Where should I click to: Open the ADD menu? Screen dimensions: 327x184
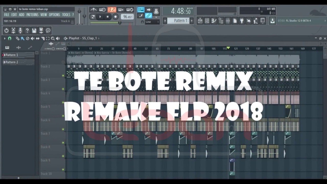pos(22,15)
